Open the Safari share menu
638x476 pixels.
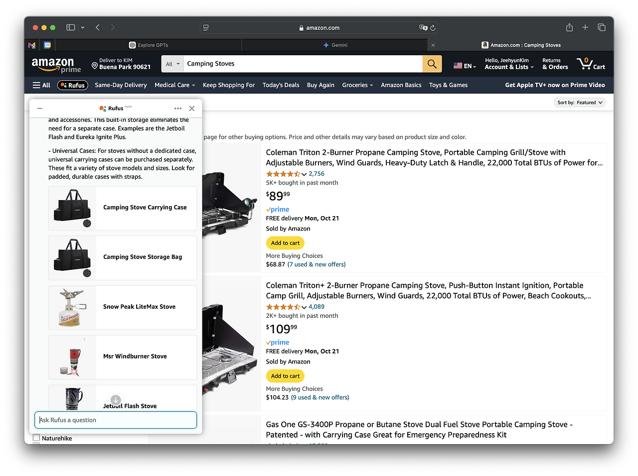(569, 27)
